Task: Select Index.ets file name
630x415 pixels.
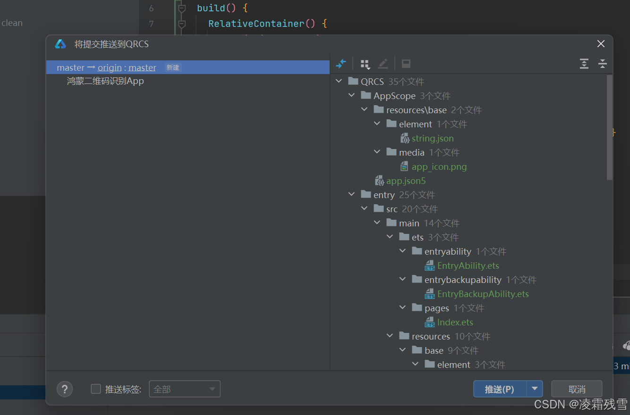Action: 455,322
